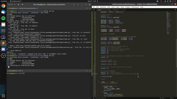
Task: Navigate to the previous tab with the left arrow
Action: (93, 10)
